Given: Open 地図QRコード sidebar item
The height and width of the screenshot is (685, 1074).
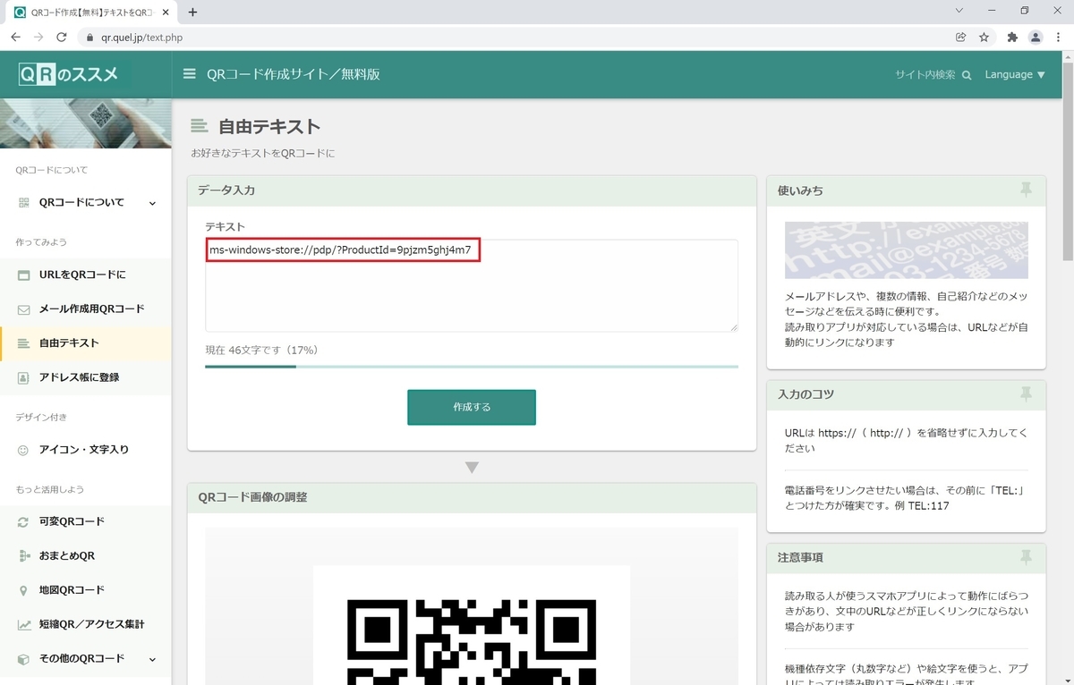Looking at the screenshot, I should coord(86,590).
